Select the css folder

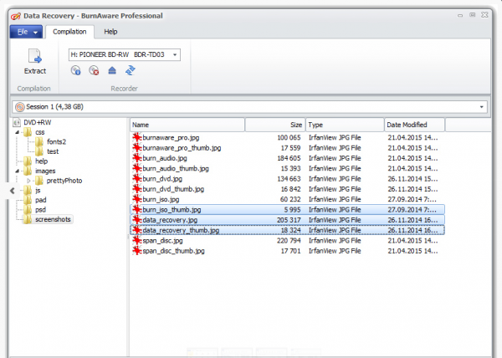pos(40,132)
